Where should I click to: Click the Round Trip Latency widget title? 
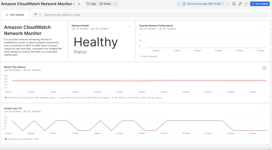coord(15,67)
